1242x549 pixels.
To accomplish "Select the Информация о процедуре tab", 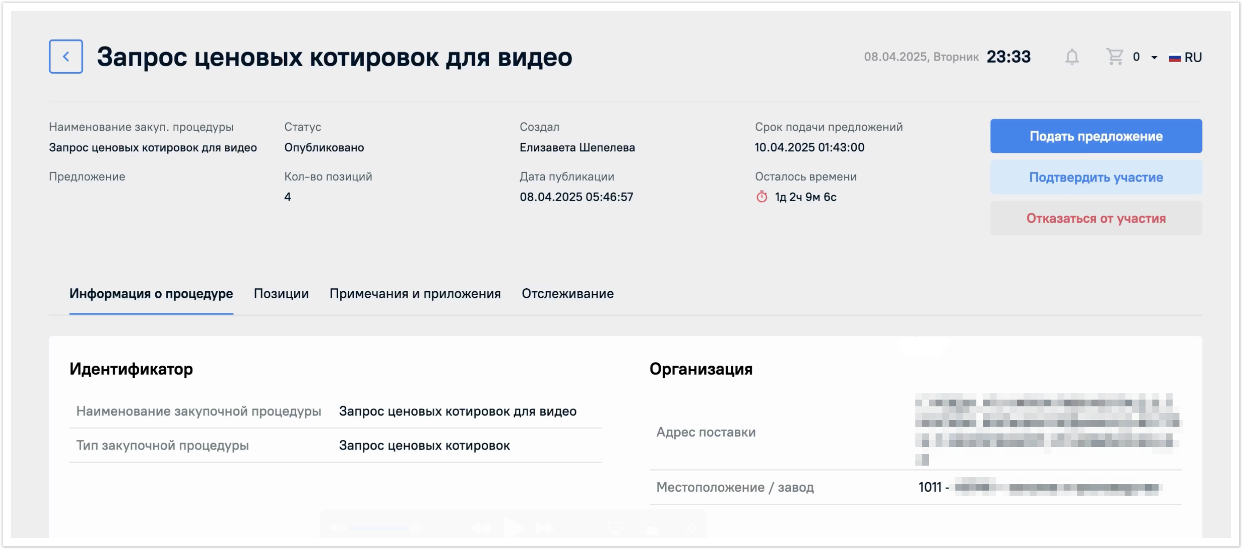I will (151, 293).
